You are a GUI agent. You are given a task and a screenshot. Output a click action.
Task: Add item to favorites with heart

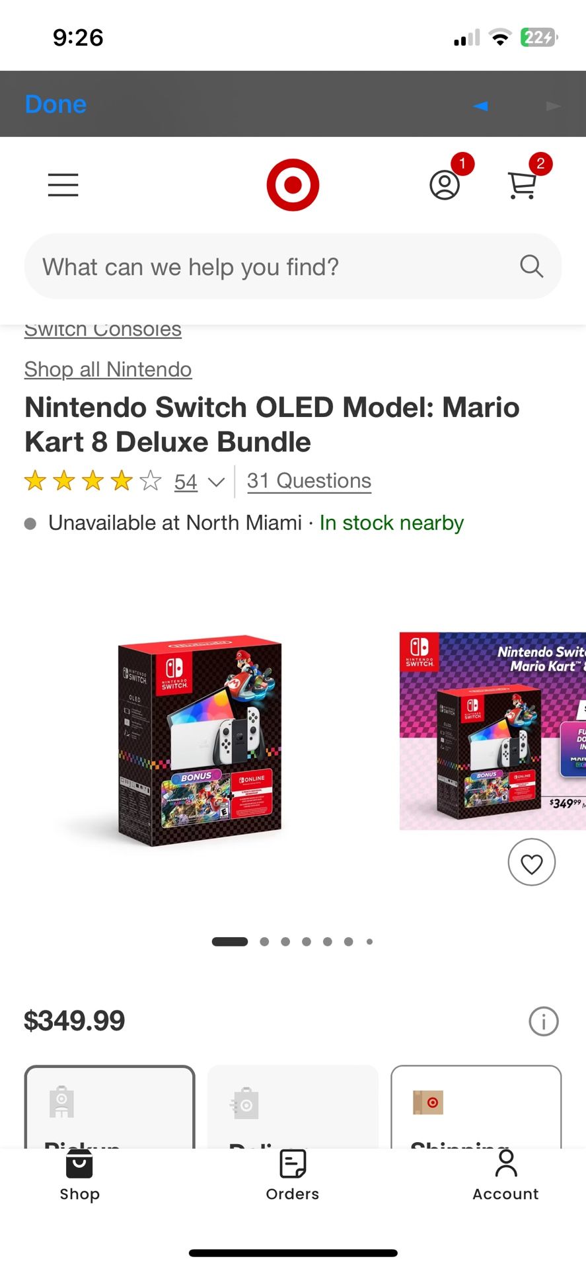point(531,863)
